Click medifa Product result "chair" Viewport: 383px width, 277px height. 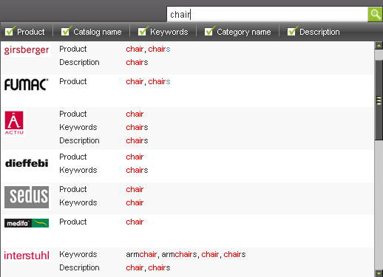click(x=135, y=222)
